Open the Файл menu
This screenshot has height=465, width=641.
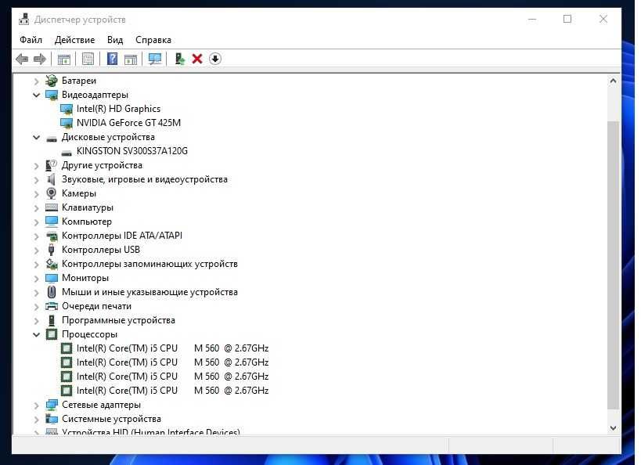(31, 40)
